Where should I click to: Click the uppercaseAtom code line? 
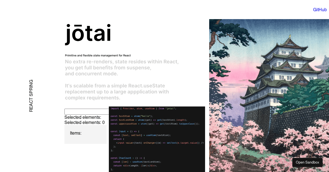coord(155,124)
